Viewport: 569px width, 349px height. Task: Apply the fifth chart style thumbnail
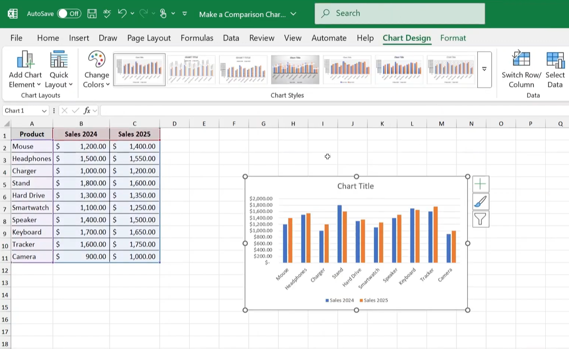(x=347, y=70)
